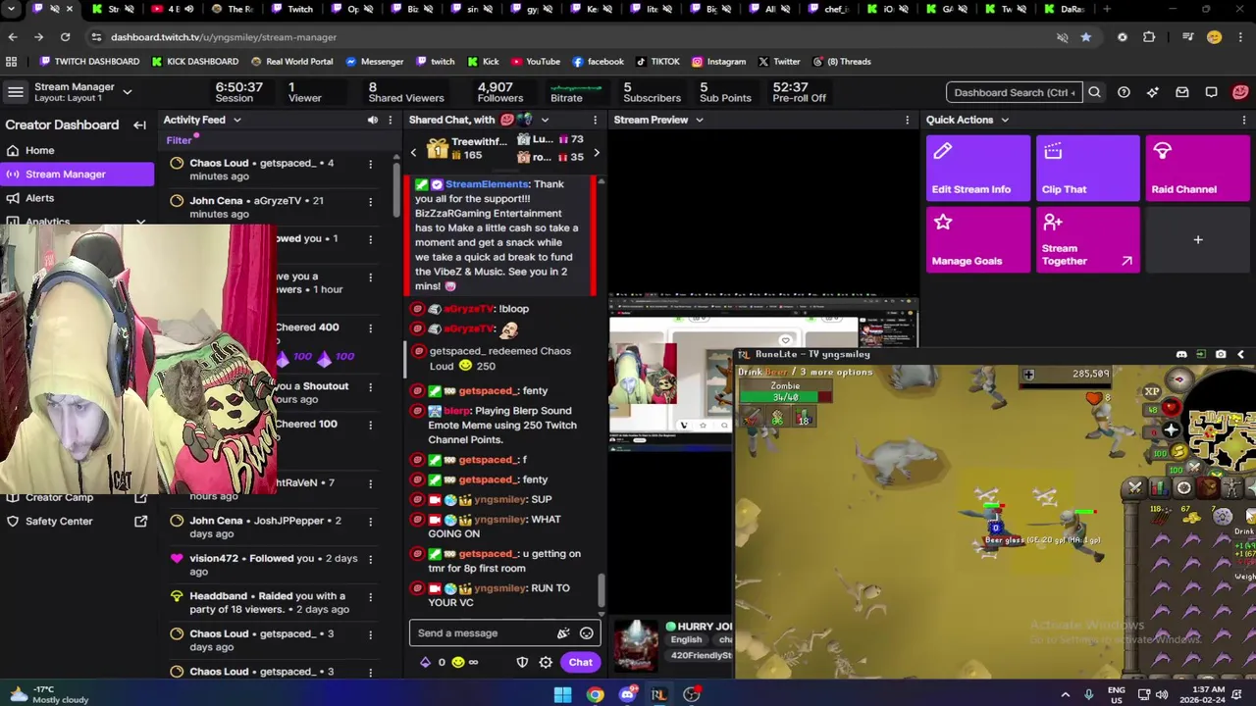The width and height of the screenshot is (1256, 706).
Task: Expand the Analytics sidebar section
Action: click(140, 222)
